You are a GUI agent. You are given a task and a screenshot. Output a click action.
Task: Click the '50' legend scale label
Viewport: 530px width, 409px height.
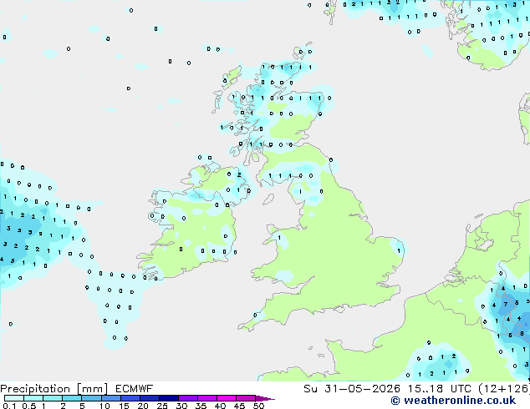click(258, 406)
